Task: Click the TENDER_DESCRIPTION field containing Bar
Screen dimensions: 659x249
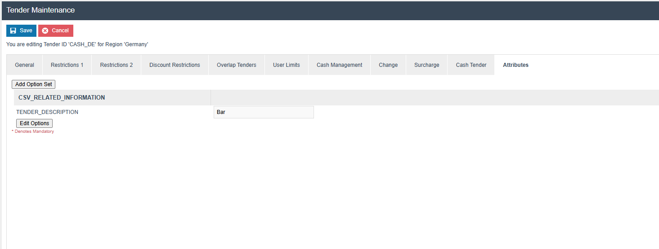Action: [x=264, y=112]
